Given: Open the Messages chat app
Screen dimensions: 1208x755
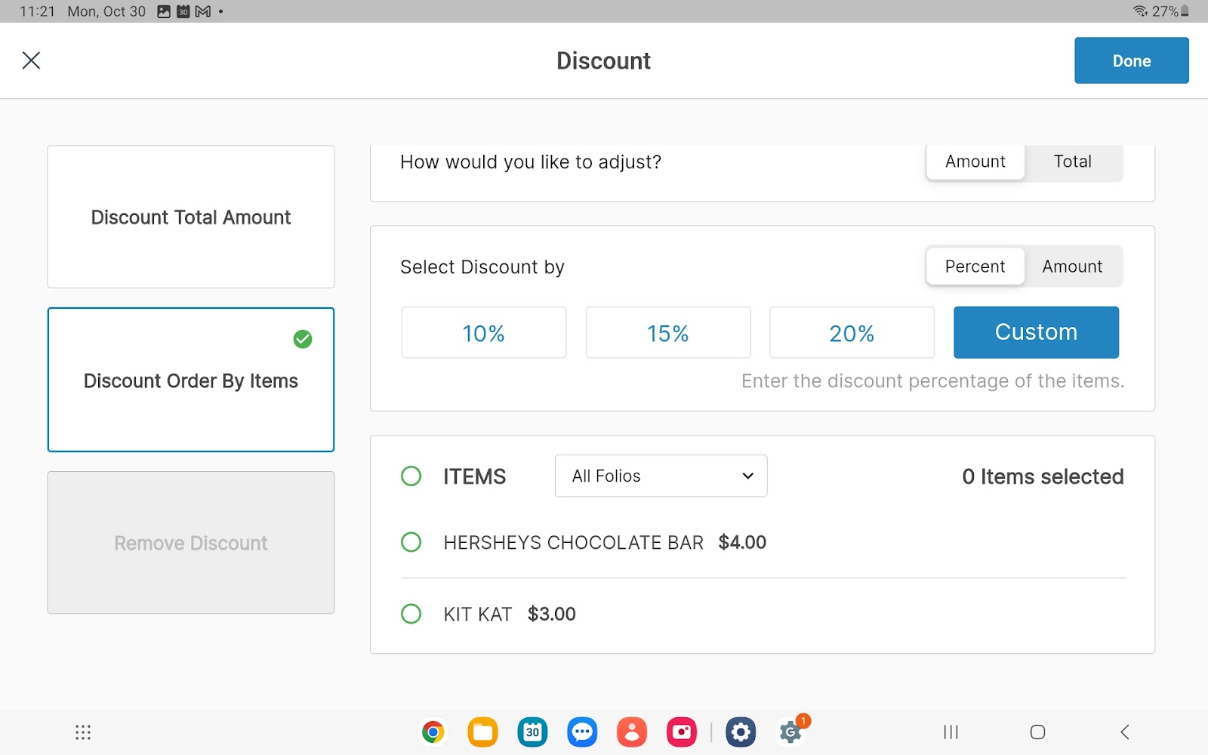Looking at the screenshot, I should point(582,732).
